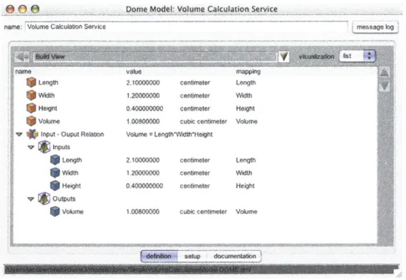
Task: Minimize the Dome Model window
Action: pyautogui.click(x=22, y=9)
